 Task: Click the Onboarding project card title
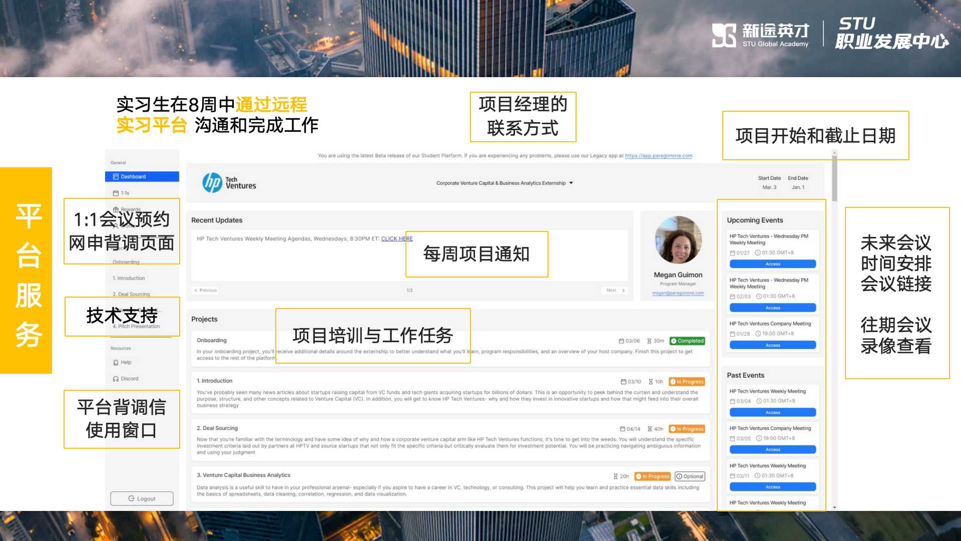211,340
